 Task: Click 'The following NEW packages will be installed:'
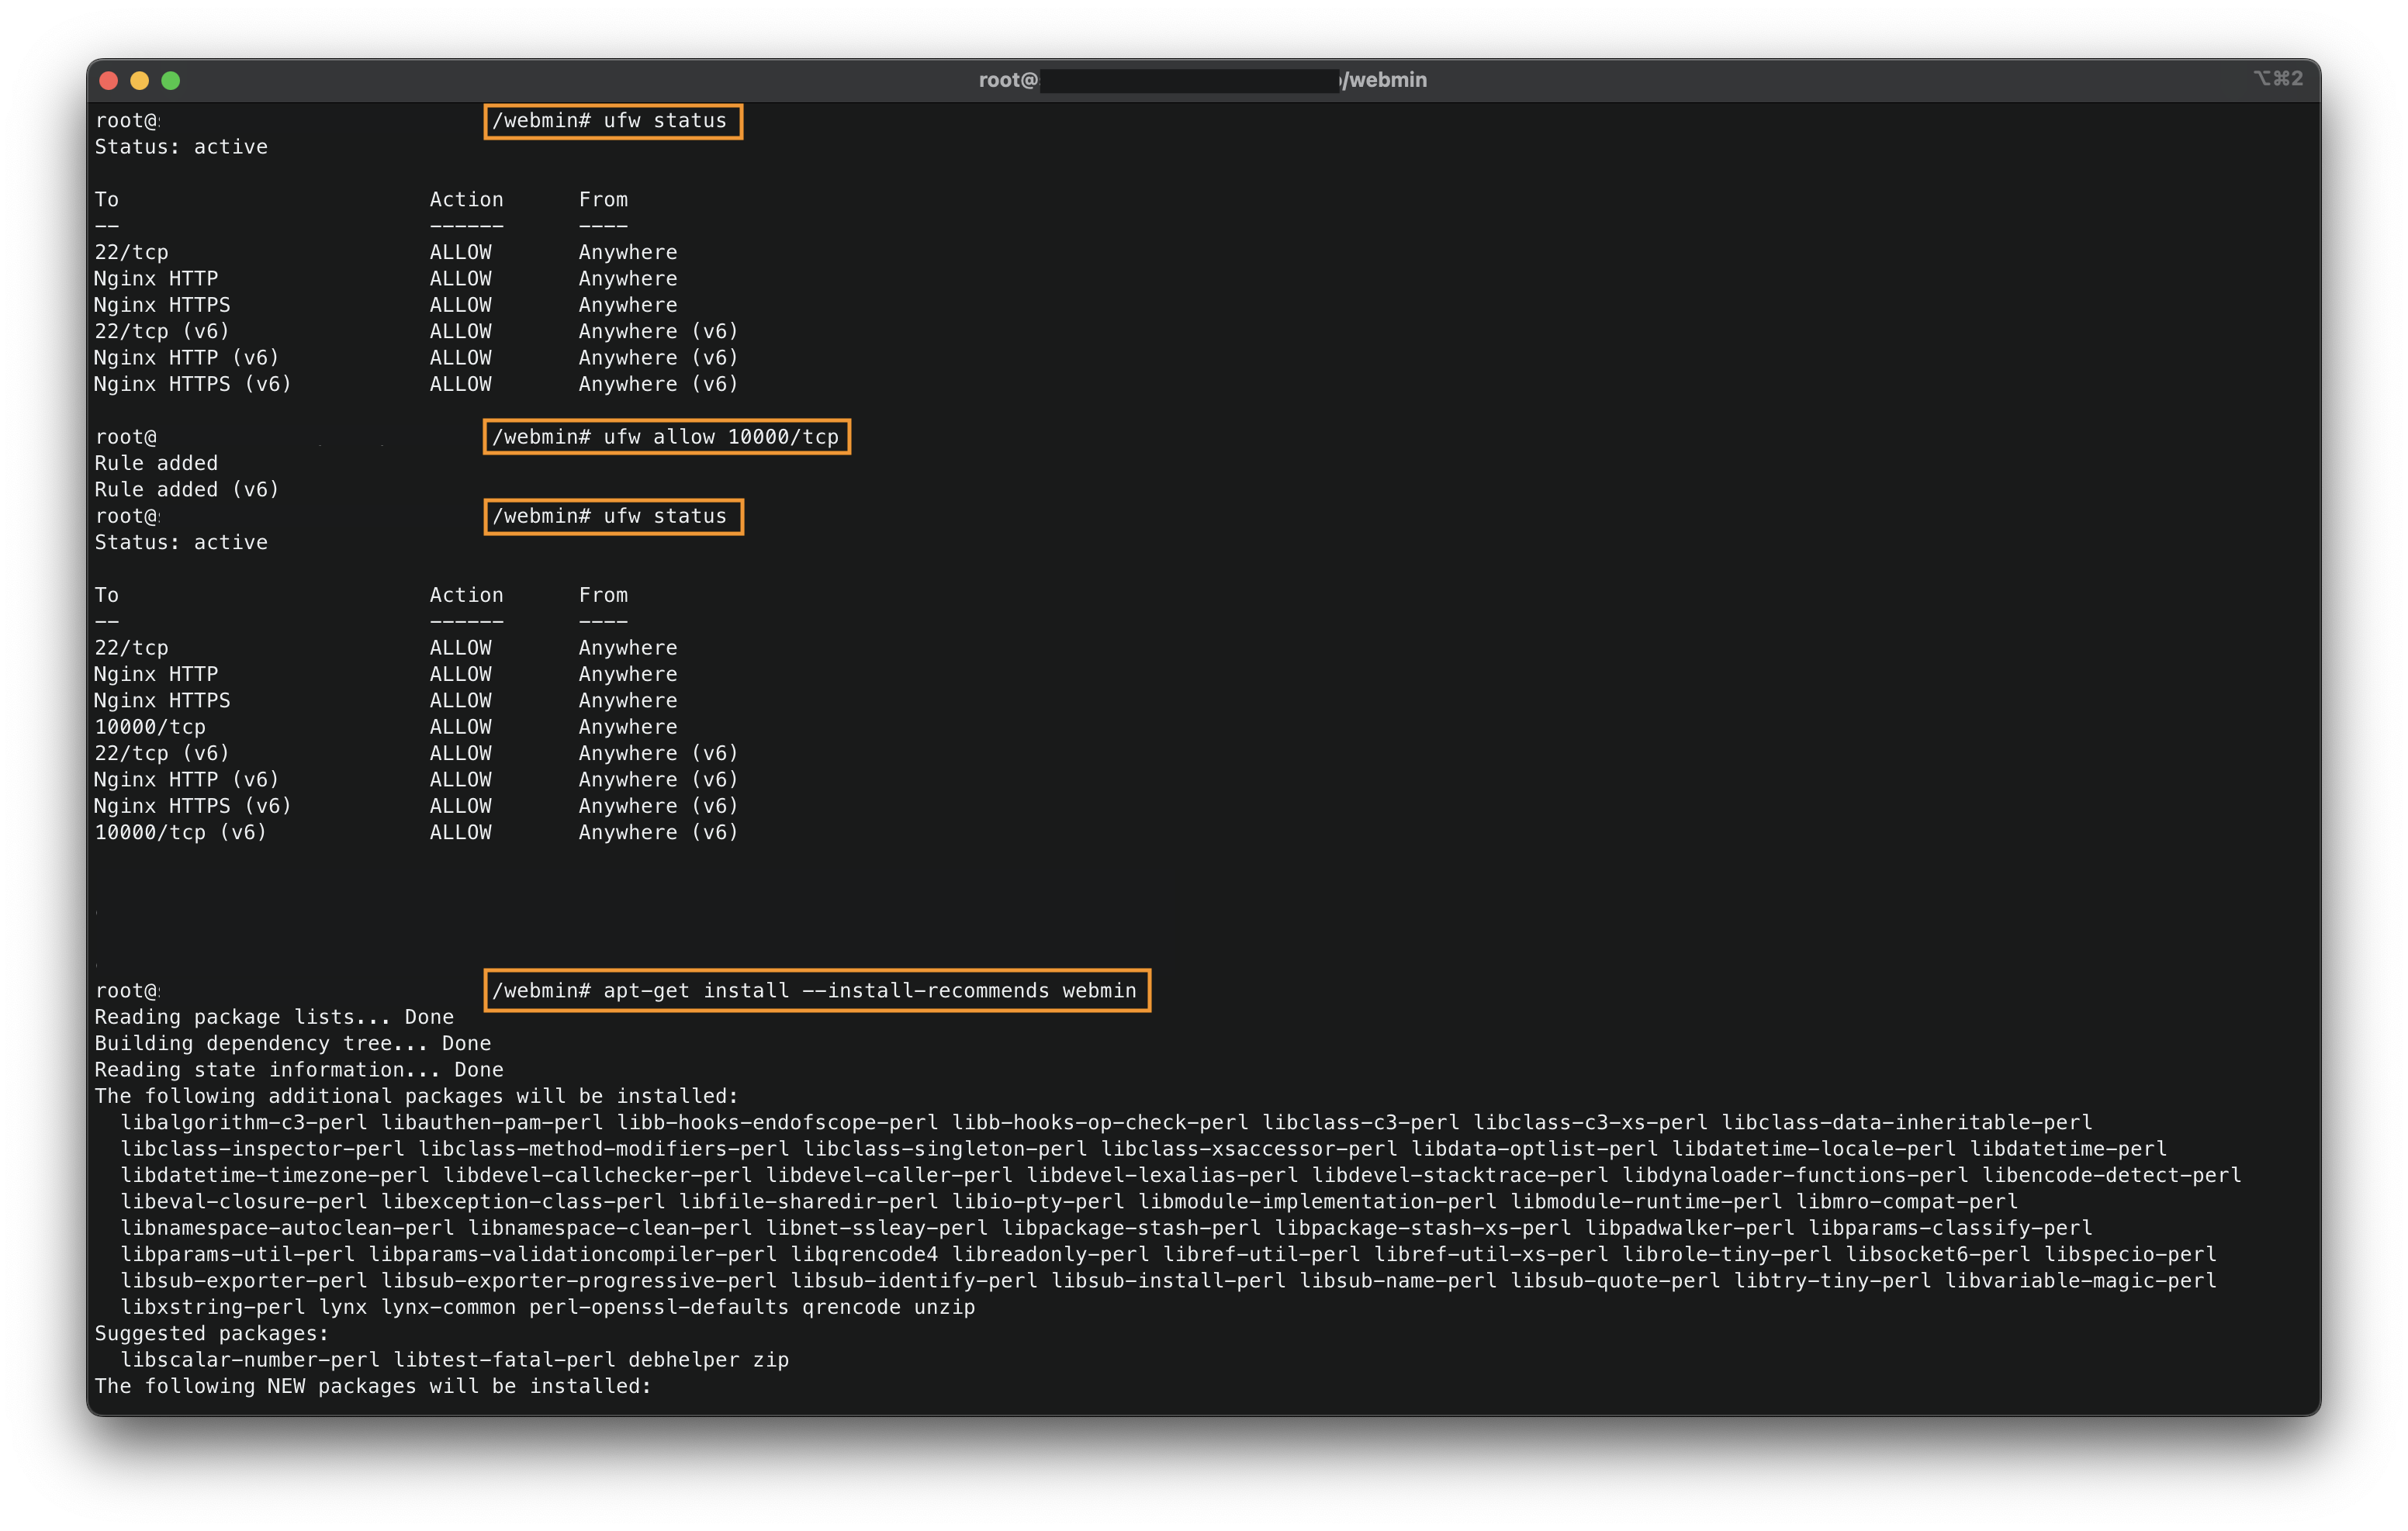[373, 1386]
